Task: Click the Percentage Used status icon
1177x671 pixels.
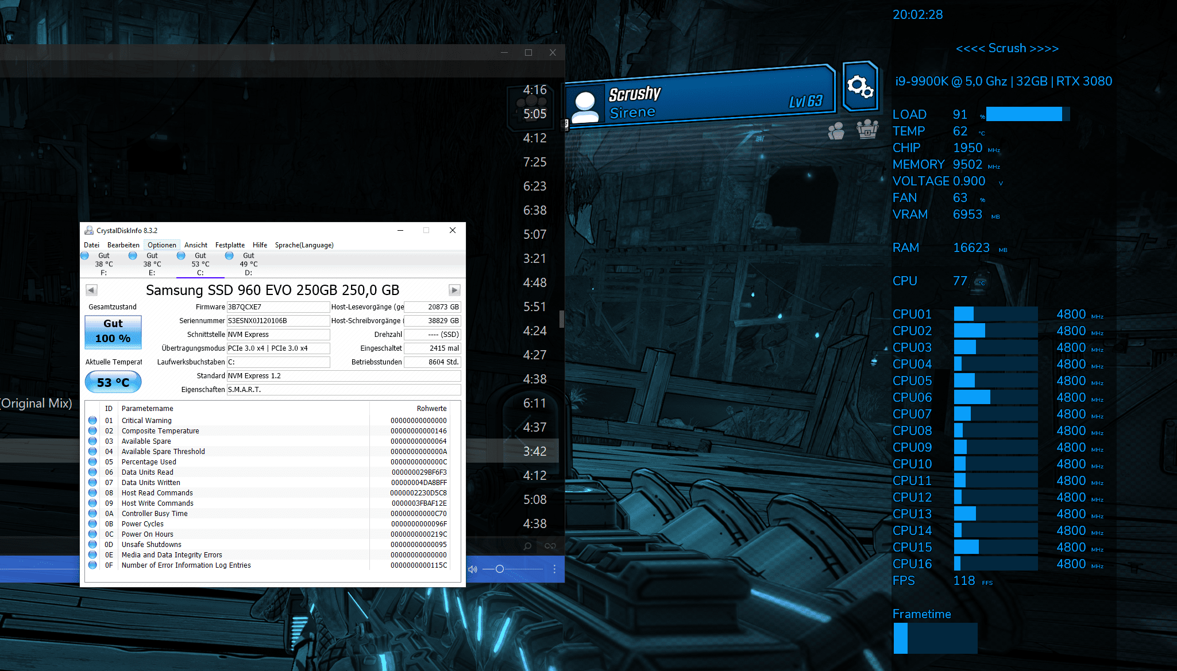Action: tap(92, 462)
